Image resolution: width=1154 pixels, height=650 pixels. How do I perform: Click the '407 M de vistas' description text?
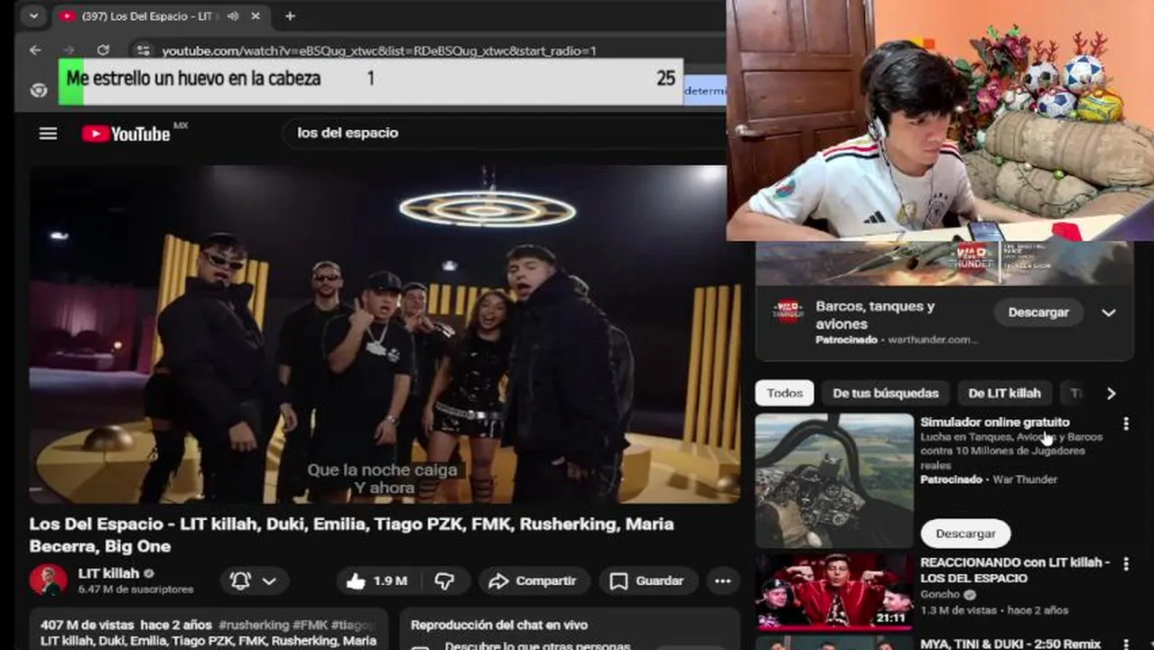pyautogui.click(x=88, y=625)
